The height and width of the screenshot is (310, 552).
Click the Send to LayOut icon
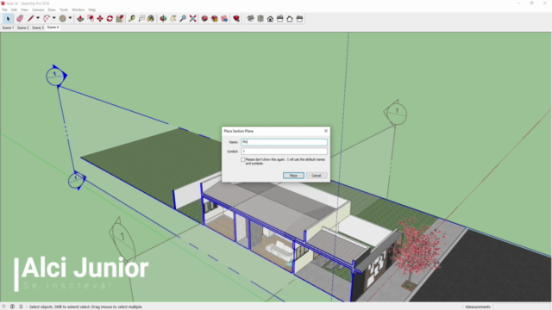pyautogui.click(x=224, y=19)
